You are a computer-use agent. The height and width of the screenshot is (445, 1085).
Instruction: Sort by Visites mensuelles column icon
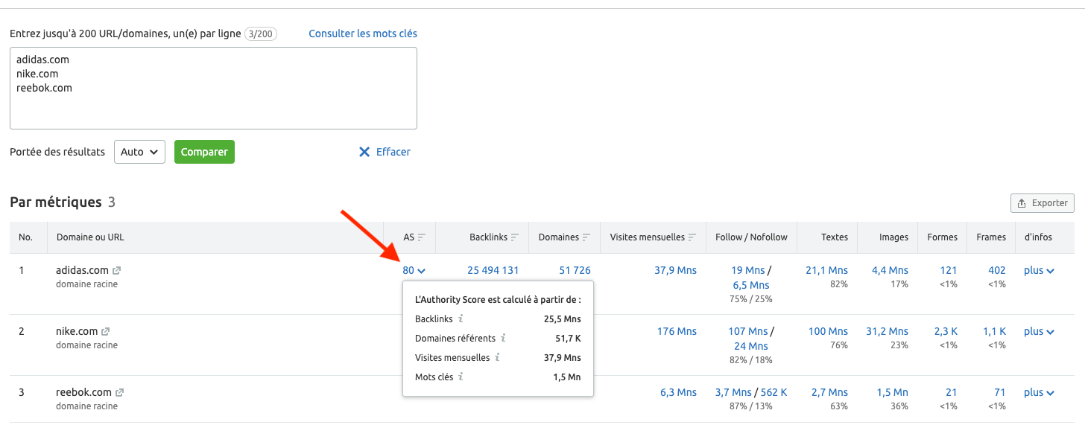pyautogui.click(x=692, y=237)
